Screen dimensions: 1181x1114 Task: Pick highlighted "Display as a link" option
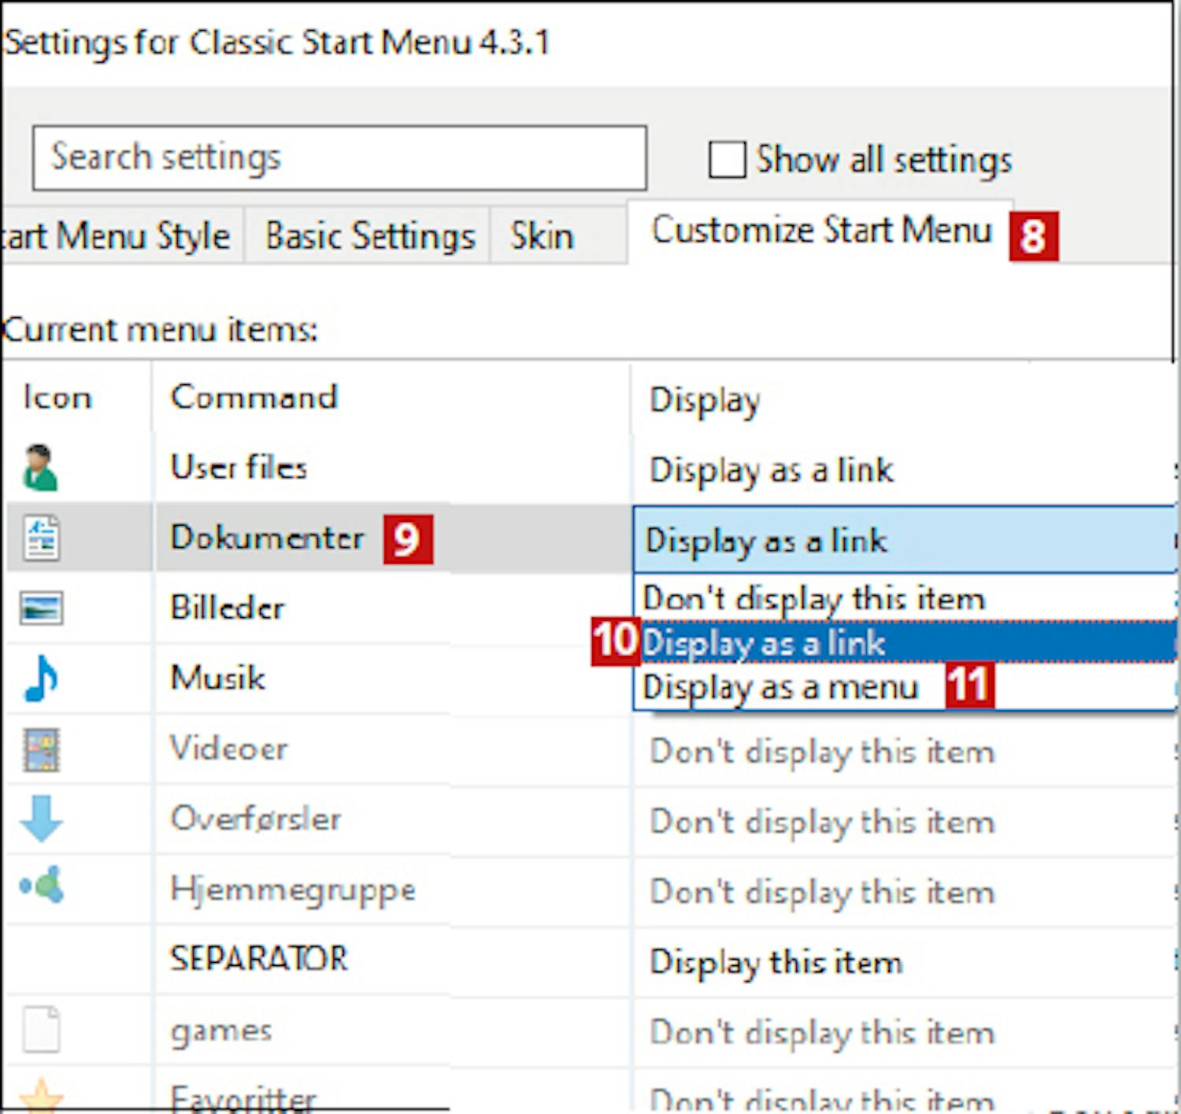(x=764, y=643)
